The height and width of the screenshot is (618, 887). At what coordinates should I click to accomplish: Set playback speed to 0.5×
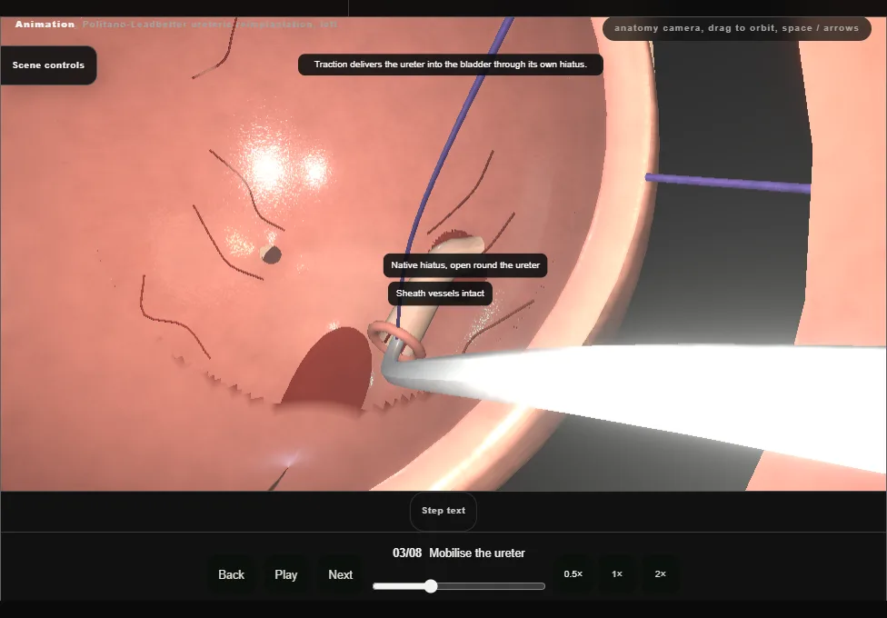[573, 573]
